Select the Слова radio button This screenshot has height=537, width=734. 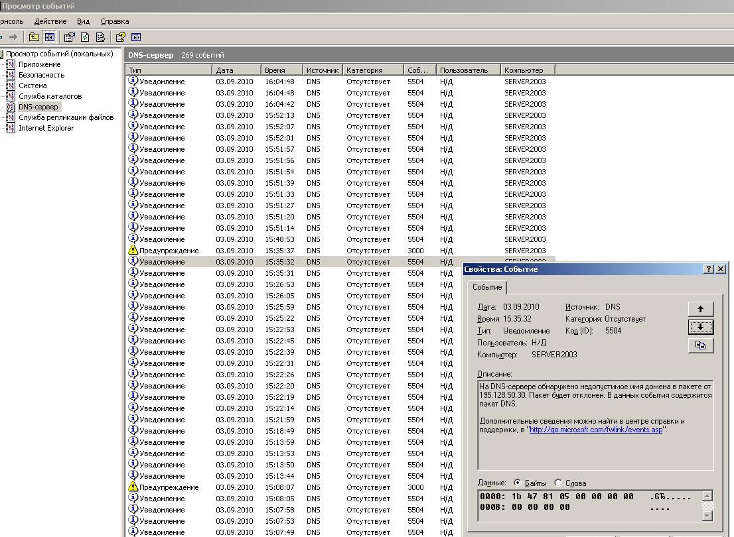click(x=557, y=483)
